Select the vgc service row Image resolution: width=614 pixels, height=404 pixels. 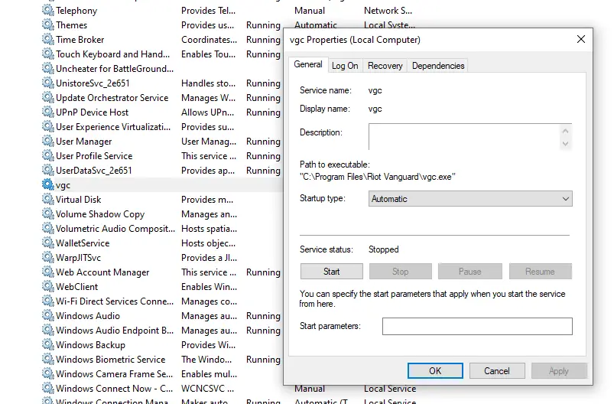coord(161,184)
